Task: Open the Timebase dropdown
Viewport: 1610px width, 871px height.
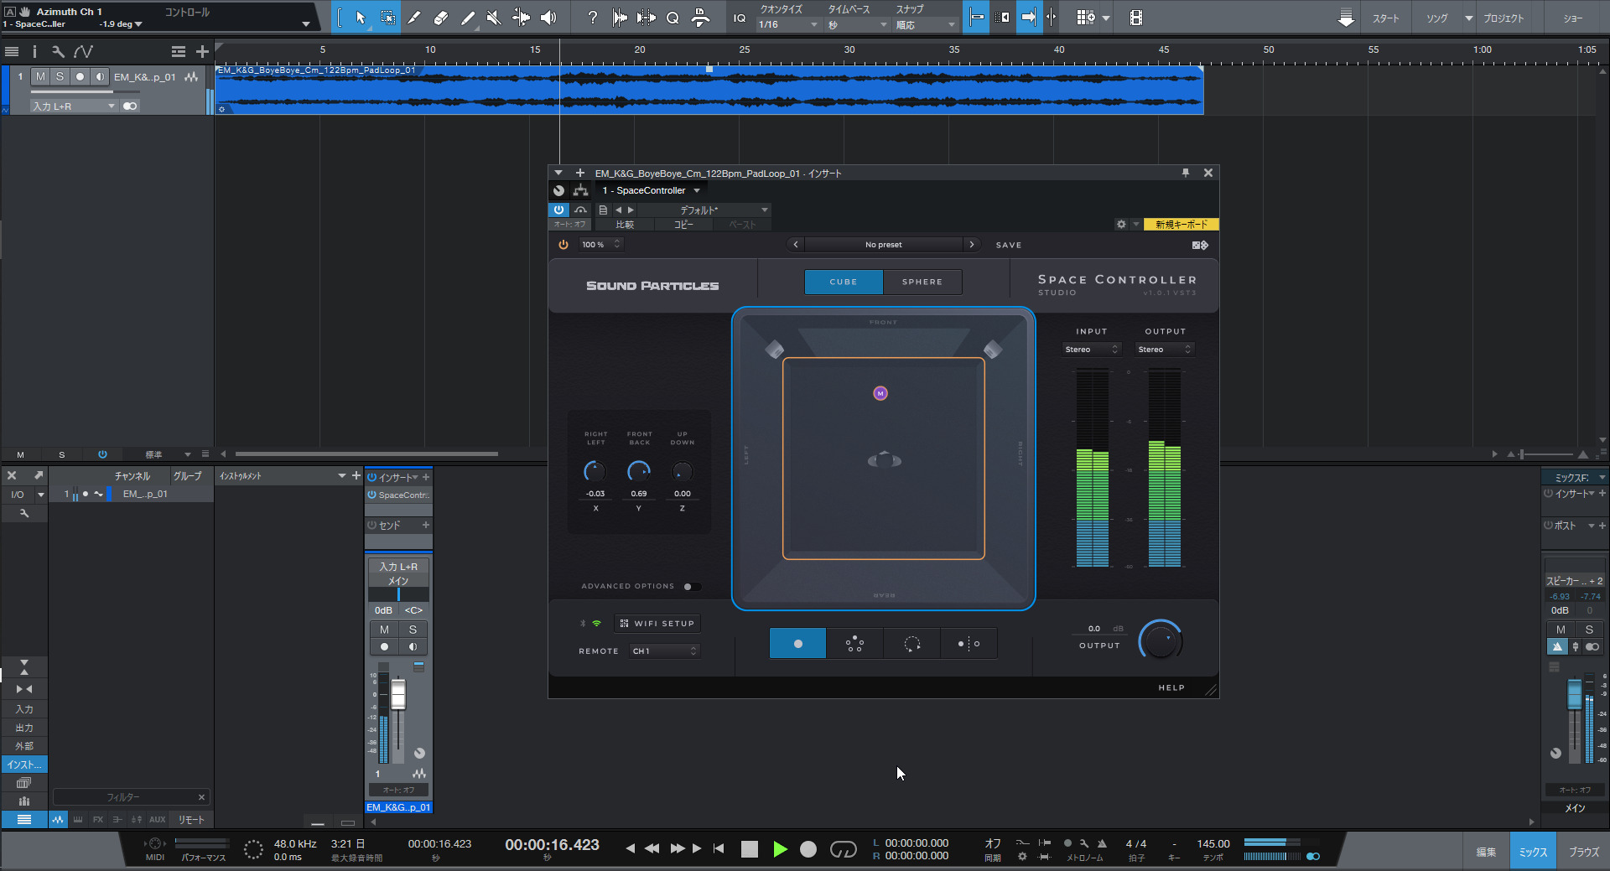Action: click(x=857, y=25)
